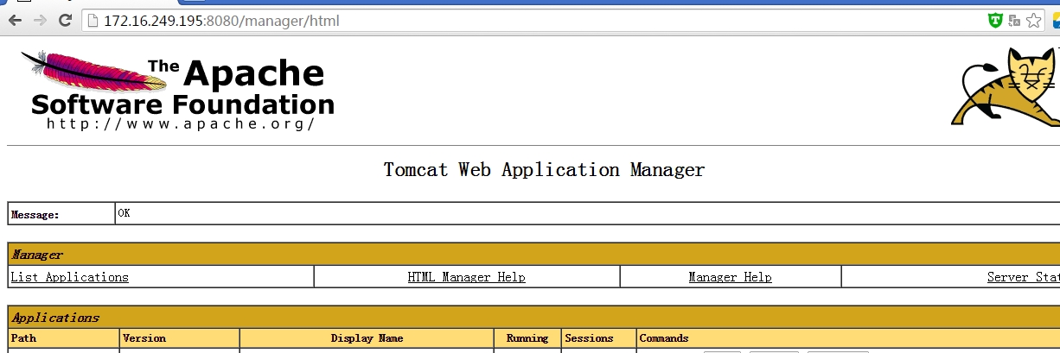Click the Manager section header
The width and height of the screenshot is (1060, 353).
coord(534,255)
